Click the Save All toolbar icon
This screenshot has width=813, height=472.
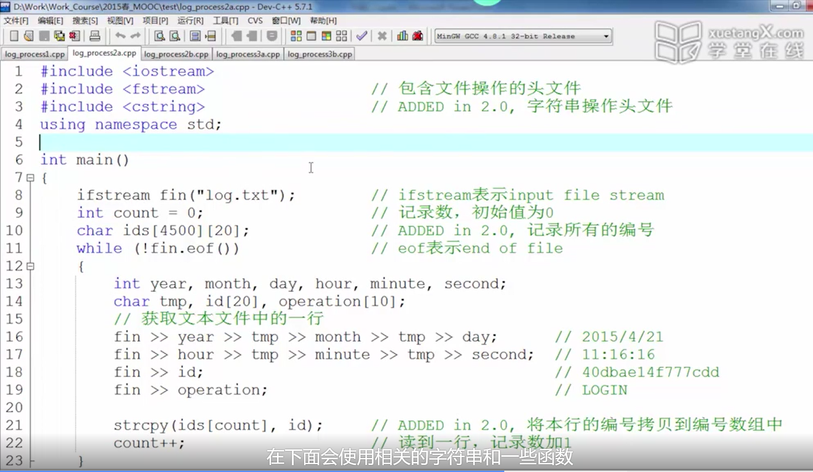[59, 36]
